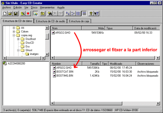
Task: Expand the Ati folder node
Action: [14, 28]
